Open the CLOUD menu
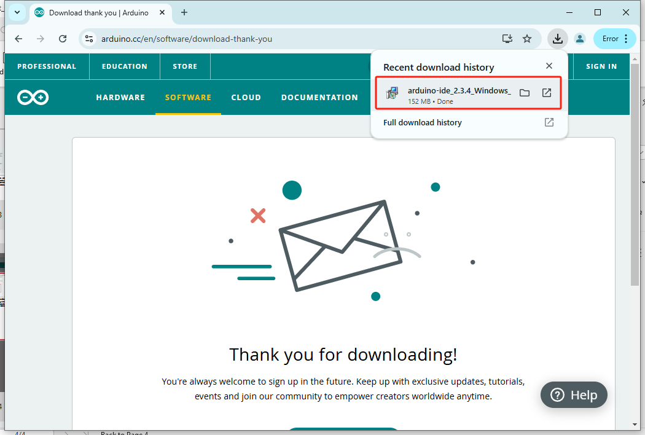 (246, 98)
